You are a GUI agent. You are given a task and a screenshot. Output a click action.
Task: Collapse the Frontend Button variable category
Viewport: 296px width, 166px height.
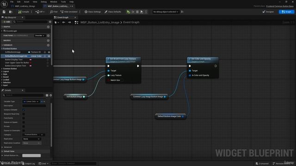(x=2, y=48)
